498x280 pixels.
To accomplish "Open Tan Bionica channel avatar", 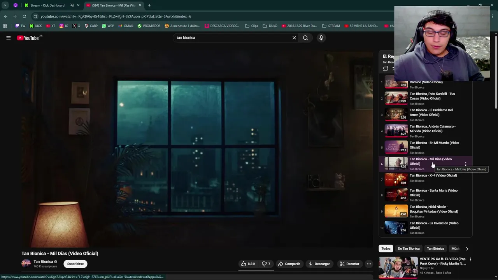I will click(26, 264).
